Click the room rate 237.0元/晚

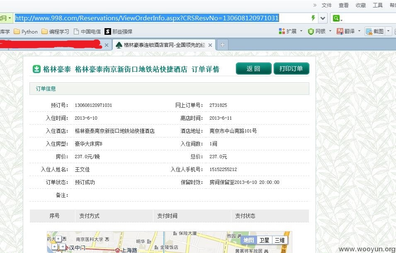pyautogui.click(x=87, y=157)
